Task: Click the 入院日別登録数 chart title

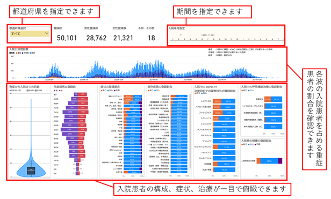Action: click(19, 49)
